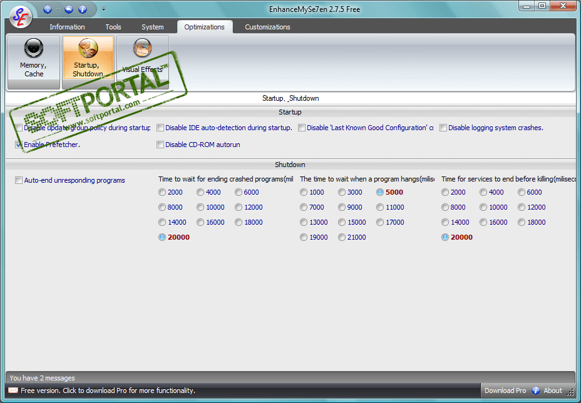581x403 pixels.
Task: Check Disable CD-ROM autorun
Action: coord(198,145)
